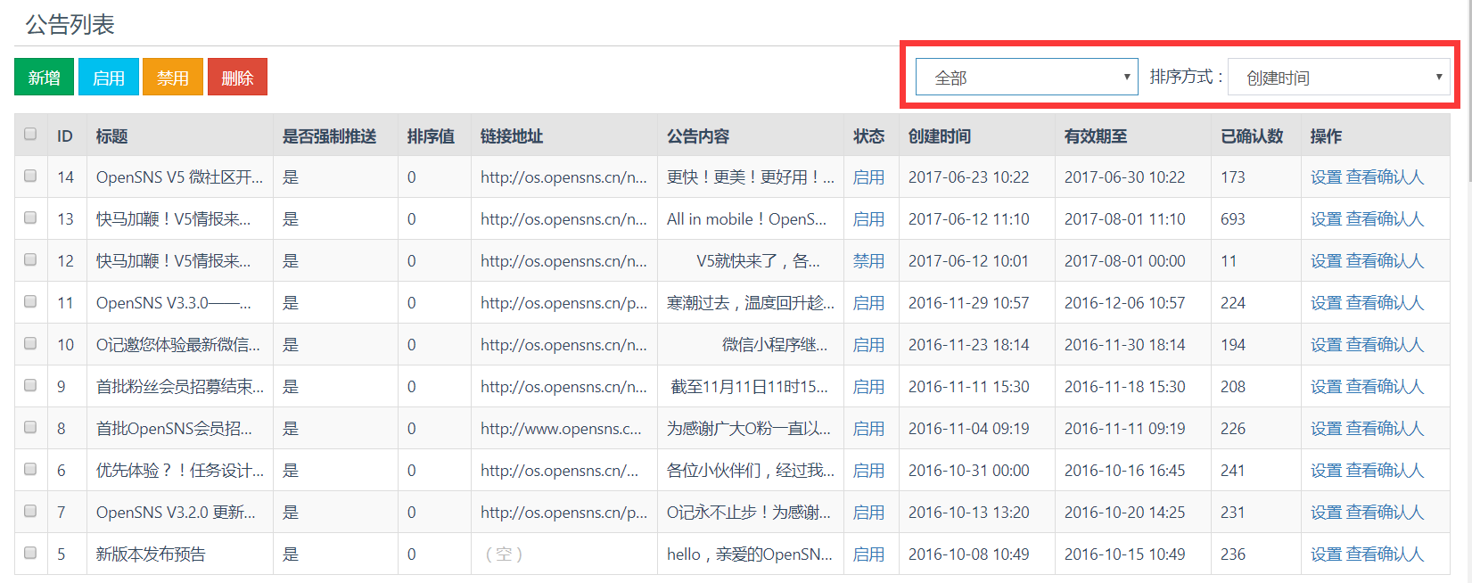Click 设置 for announcement ID 6
Viewport: 1472px width, 583px height.
(x=1326, y=471)
